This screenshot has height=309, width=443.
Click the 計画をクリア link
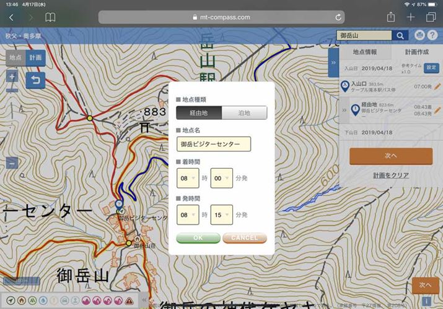click(x=390, y=176)
